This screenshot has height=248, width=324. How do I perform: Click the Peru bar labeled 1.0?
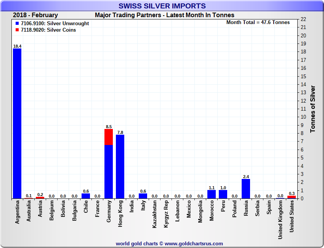click(x=223, y=194)
